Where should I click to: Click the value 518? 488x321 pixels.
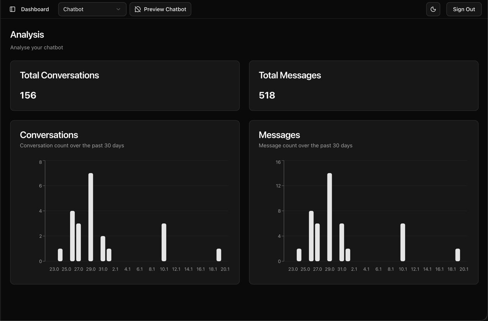(267, 95)
